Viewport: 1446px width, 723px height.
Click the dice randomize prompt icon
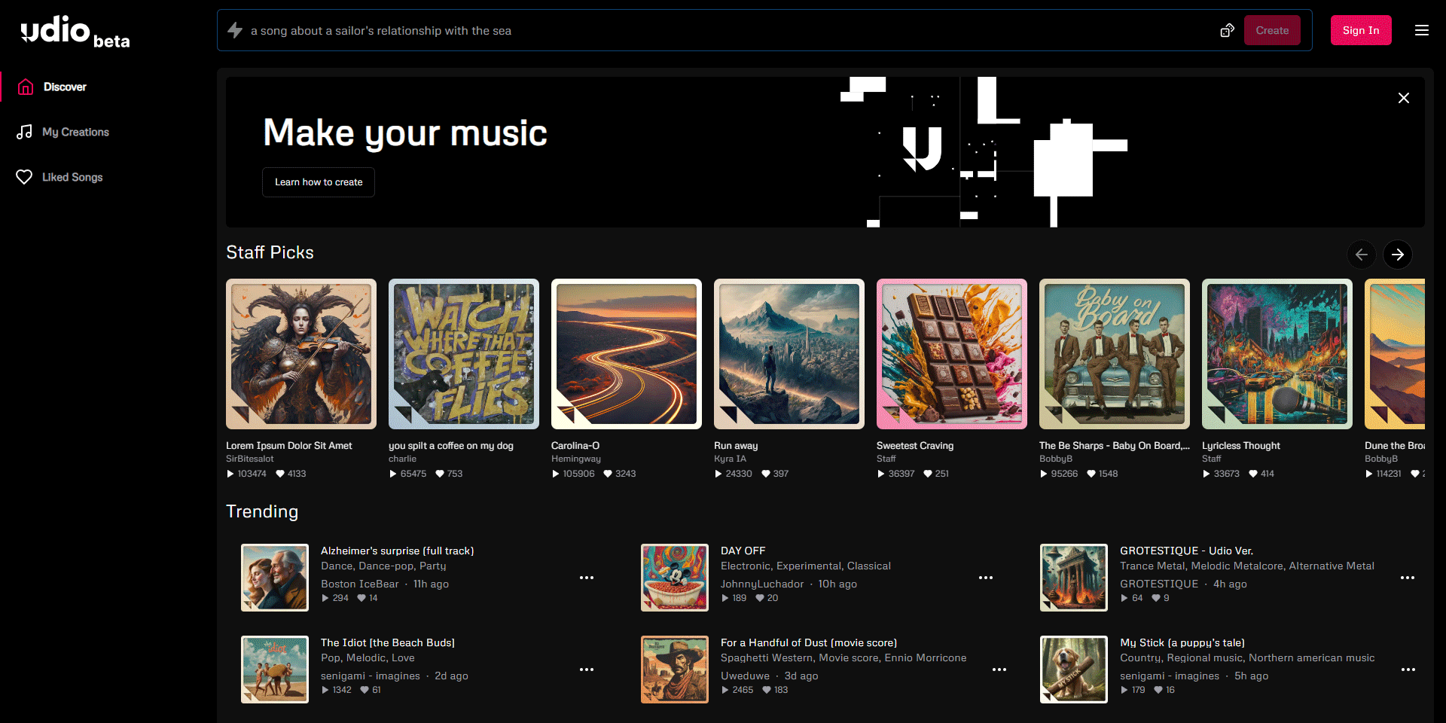(1227, 30)
